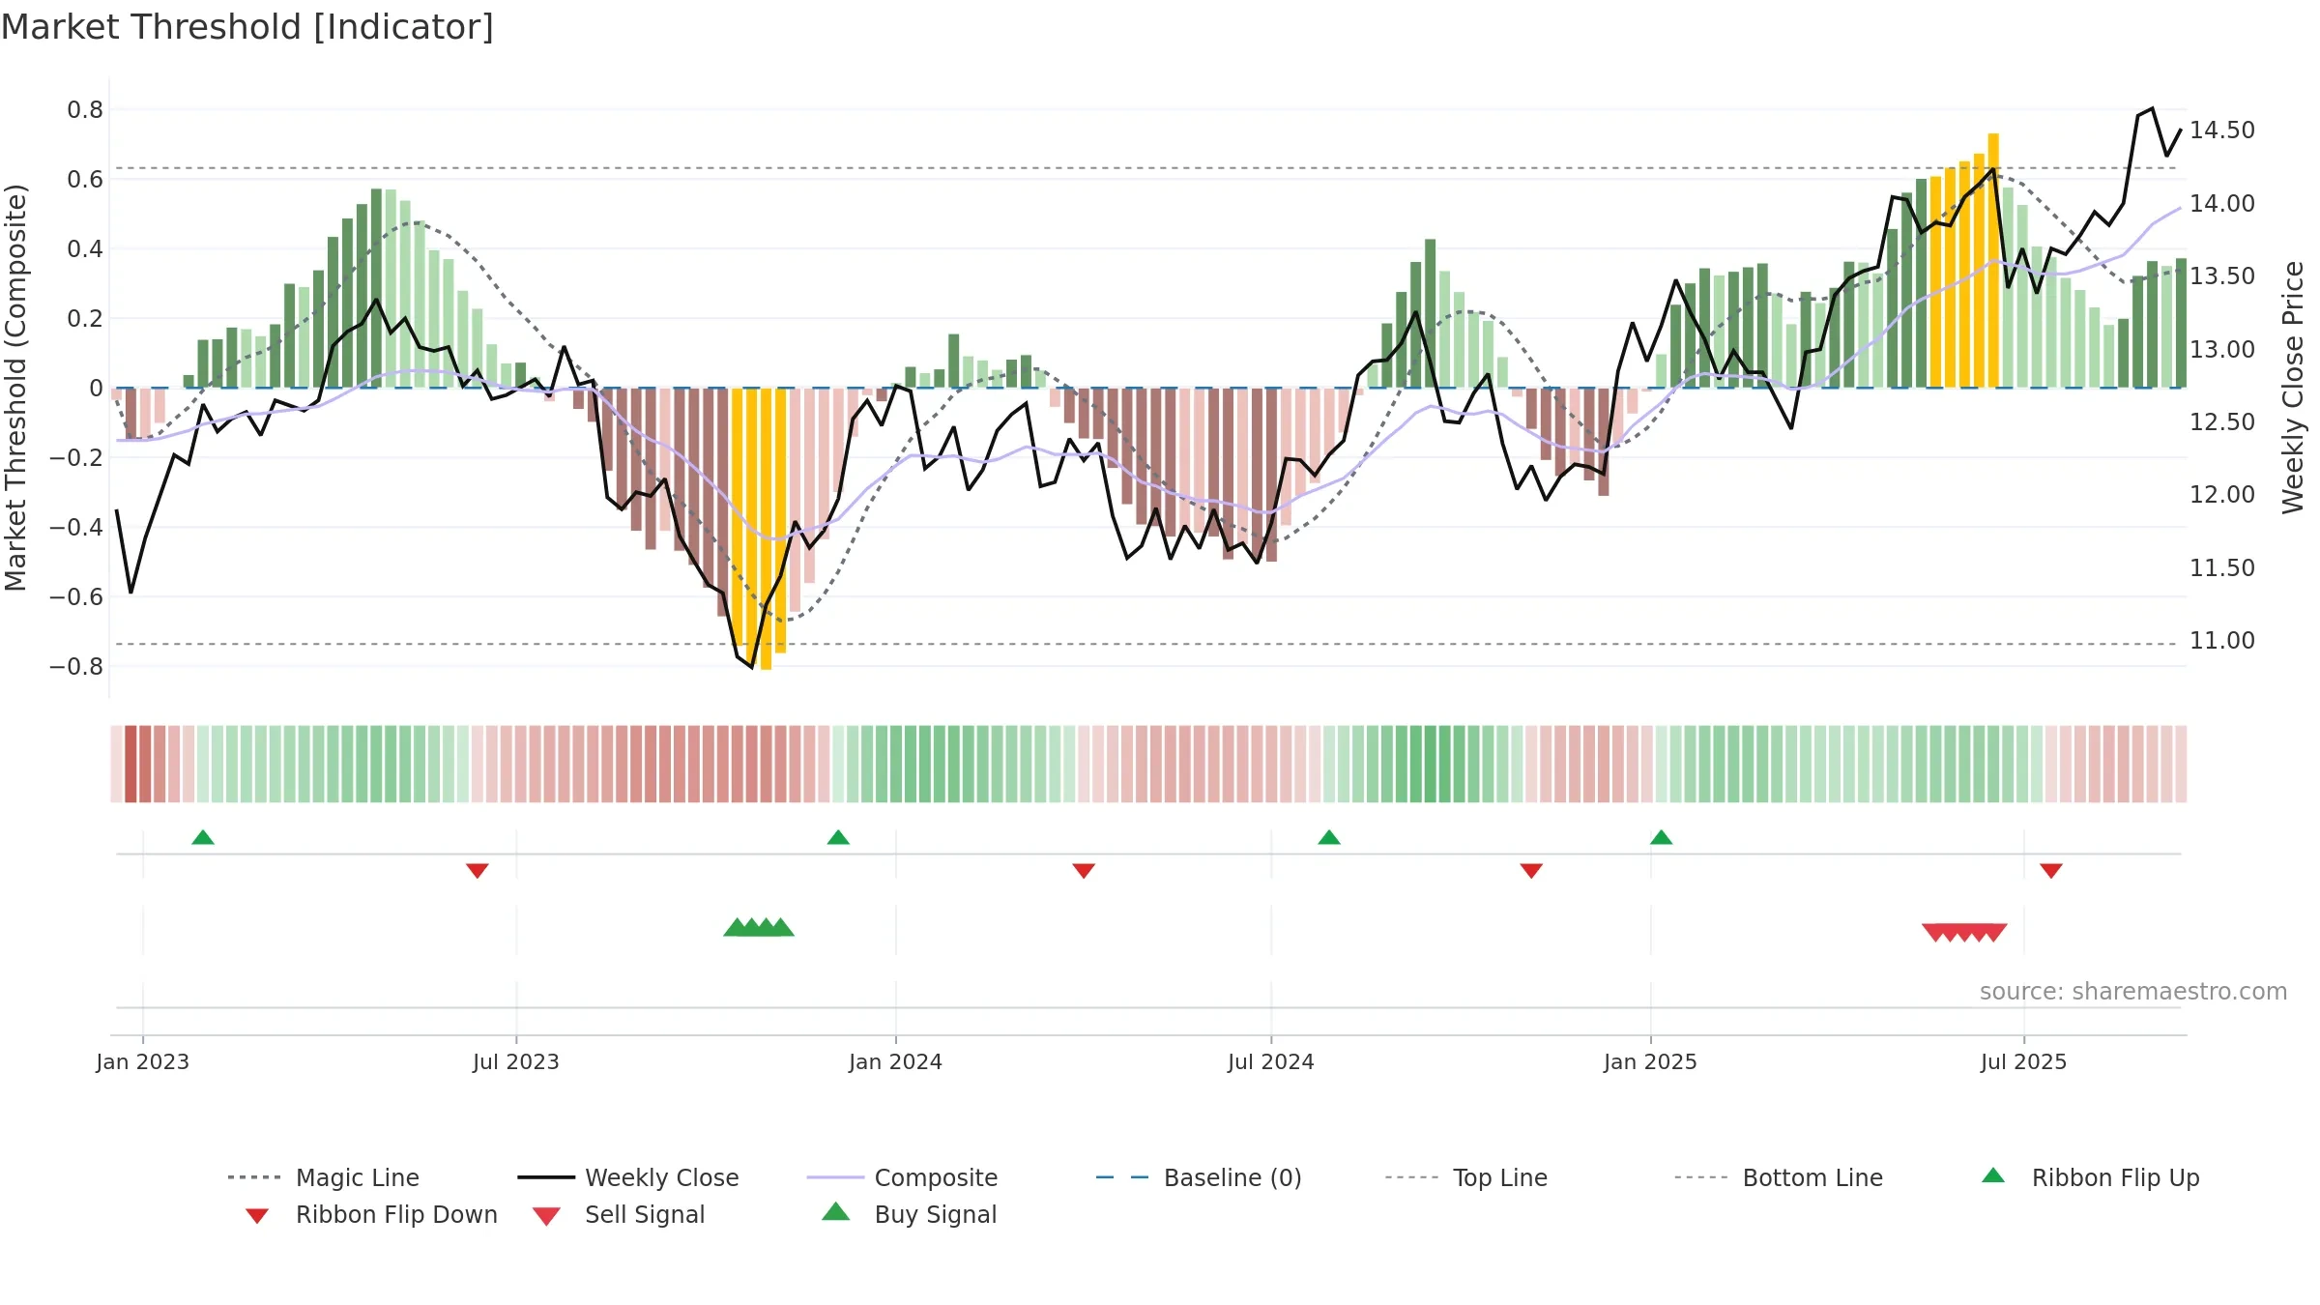
Task: Click the green flip-up triangle near February 2023
Action: click(x=203, y=837)
